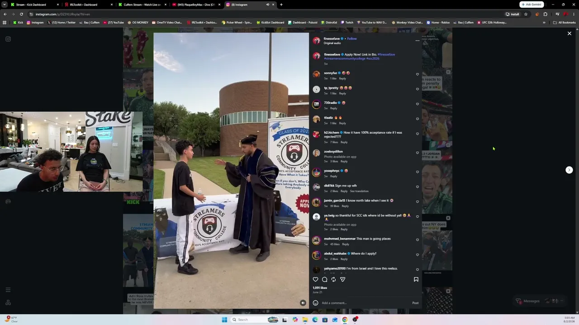The height and width of the screenshot is (325, 579).
Task: Open the UFC 326 Holloway bookmark
Action: [492, 23]
